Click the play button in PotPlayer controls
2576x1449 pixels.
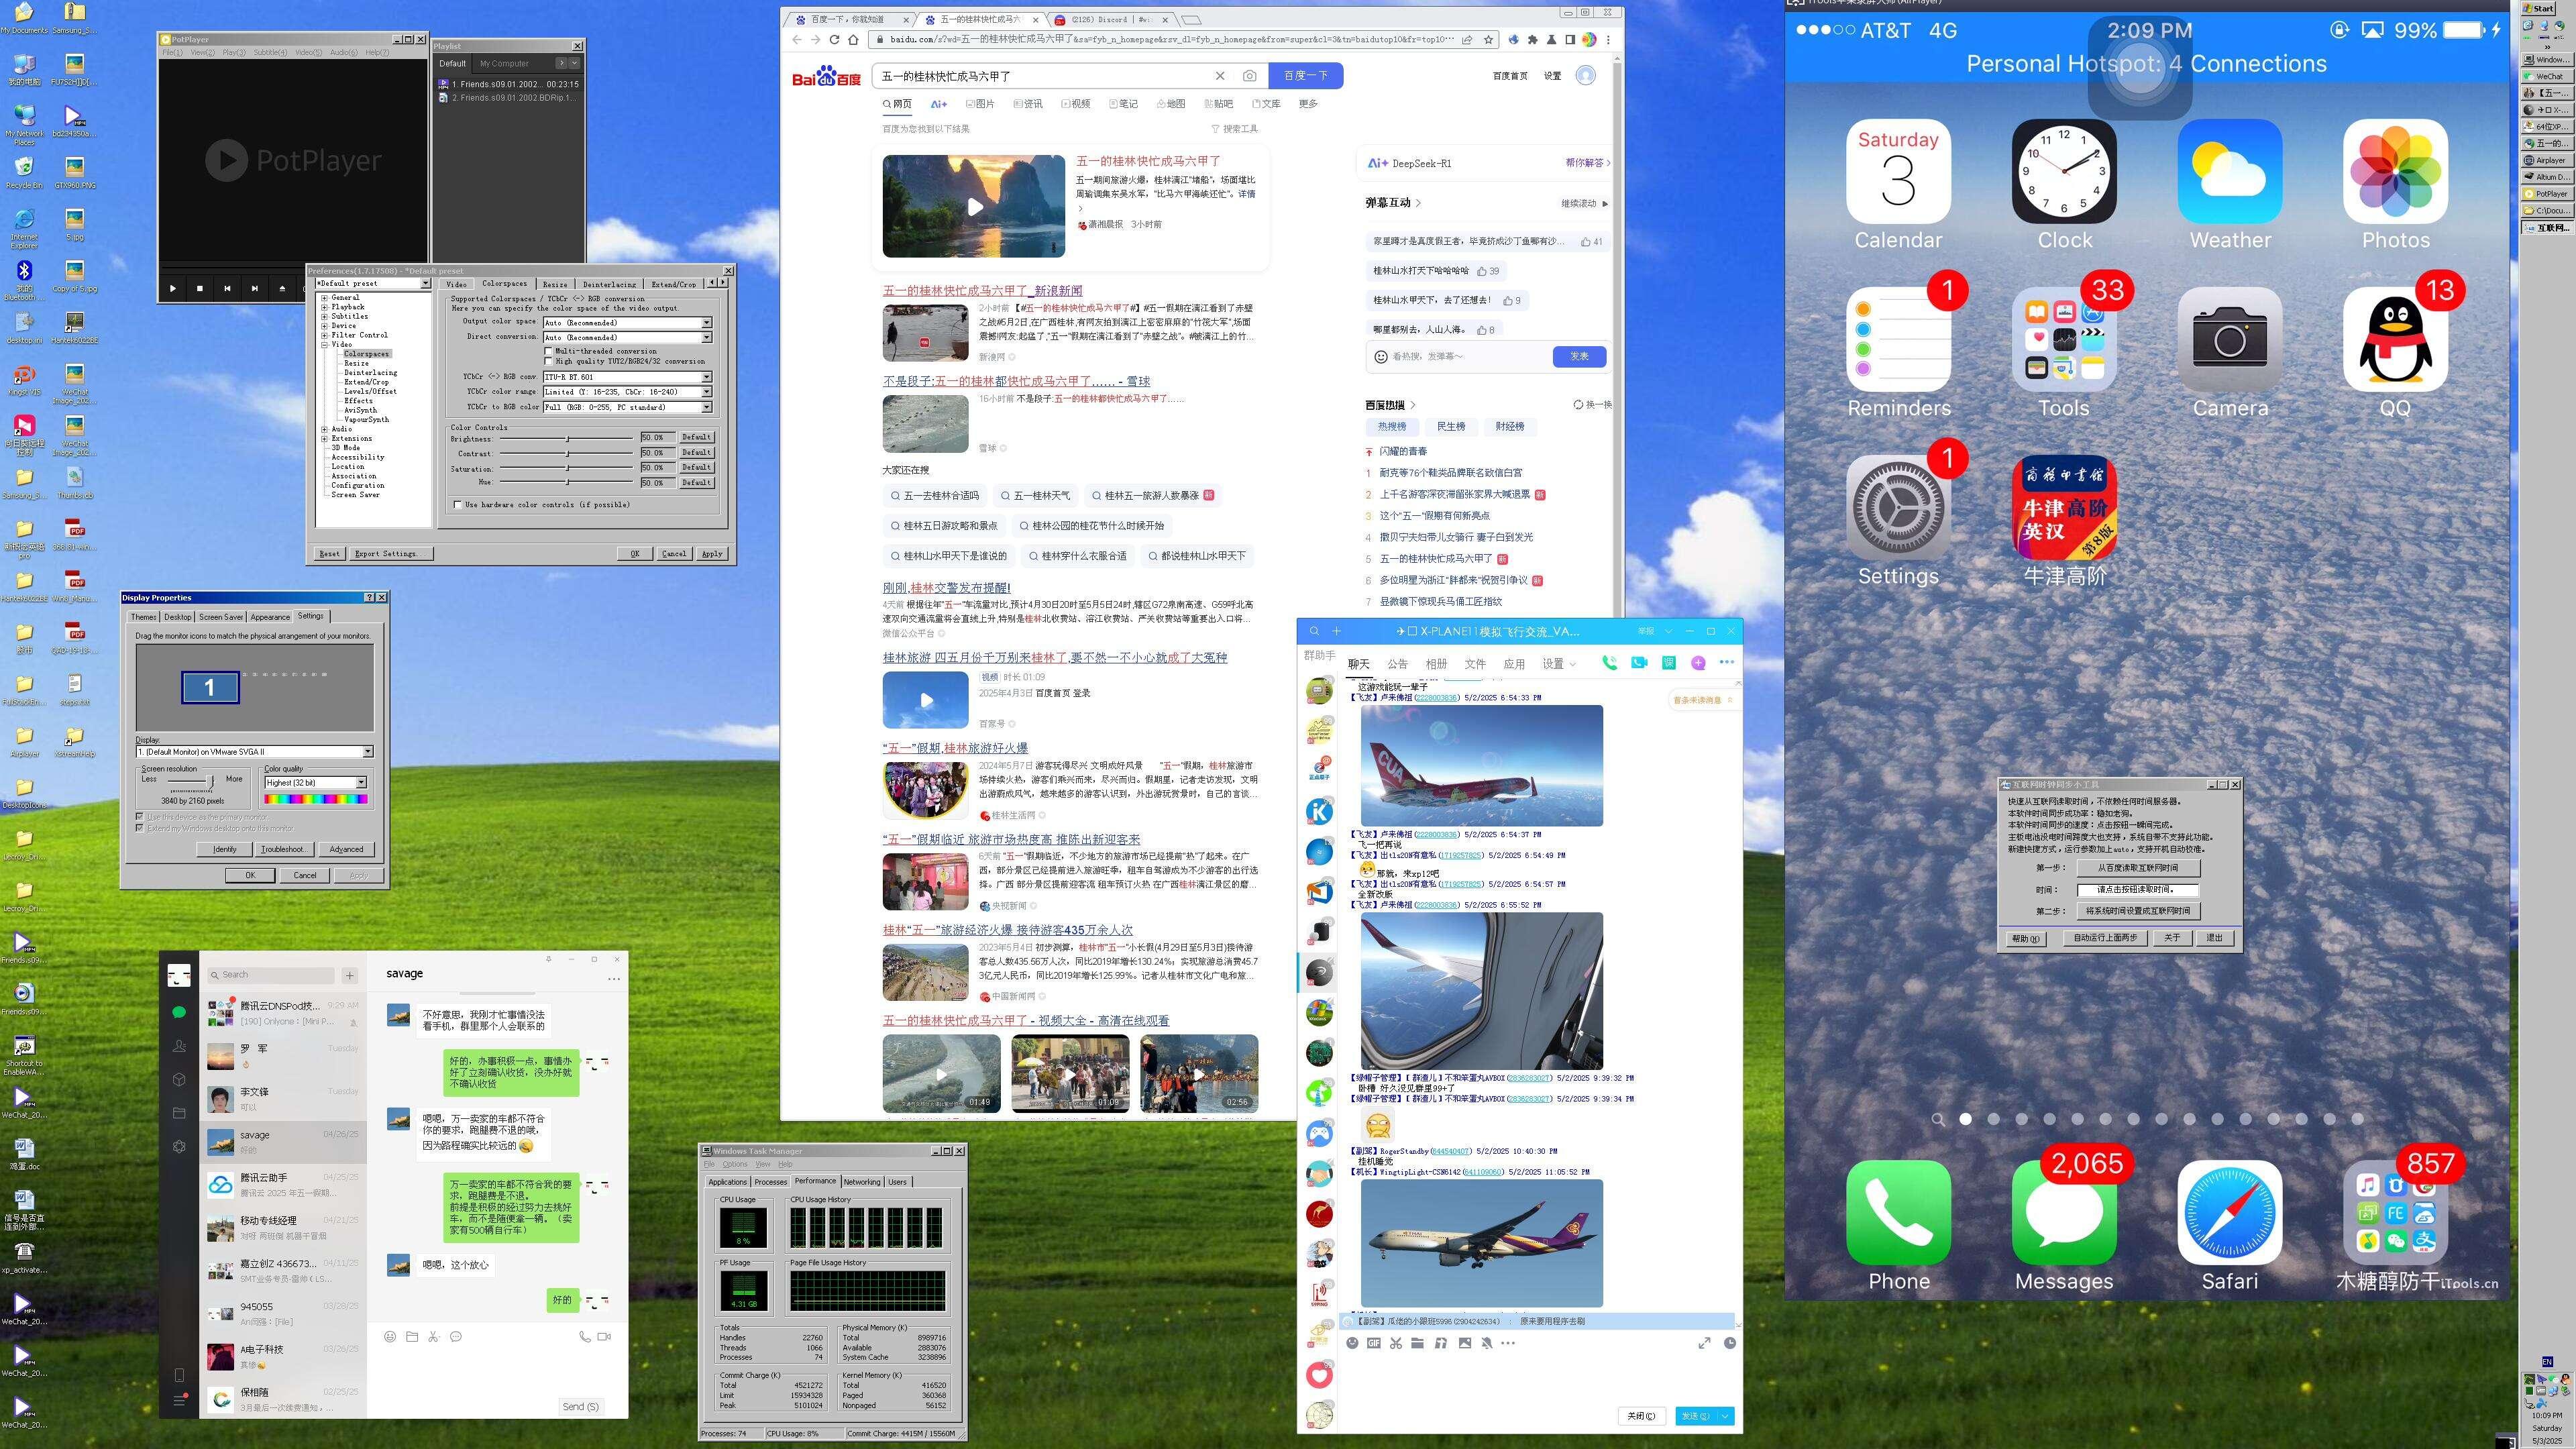point(173,288)
